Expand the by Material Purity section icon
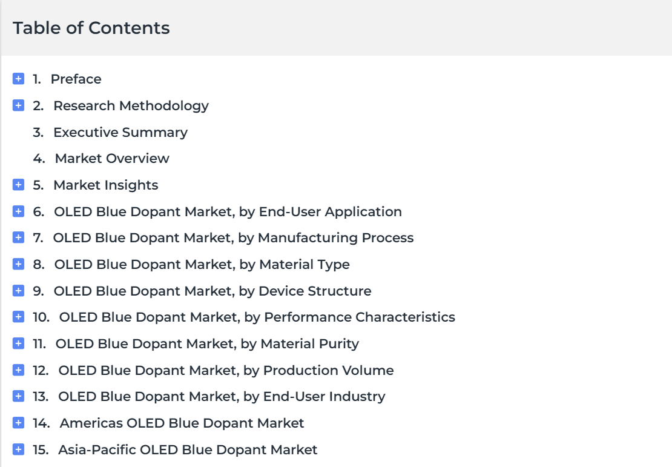The width and height of the screenshot is (672, 467). coord(19,343)
